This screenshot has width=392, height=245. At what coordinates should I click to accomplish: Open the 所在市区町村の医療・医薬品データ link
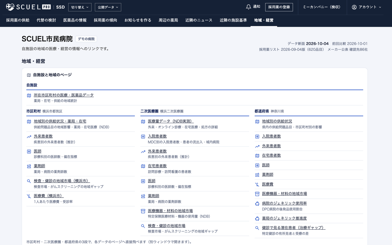pyautogui.click(x=64, y=95)
